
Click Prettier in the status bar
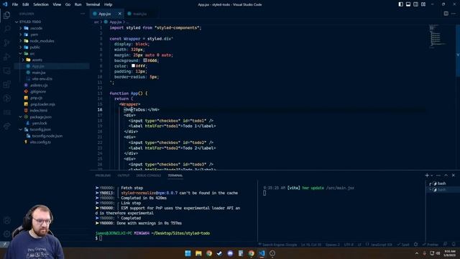click(431, 245)
